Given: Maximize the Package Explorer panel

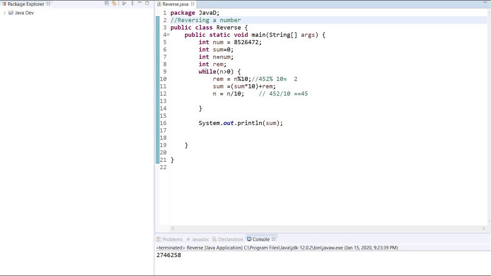Looking at the screenshot, I should (x=147, y=3).
